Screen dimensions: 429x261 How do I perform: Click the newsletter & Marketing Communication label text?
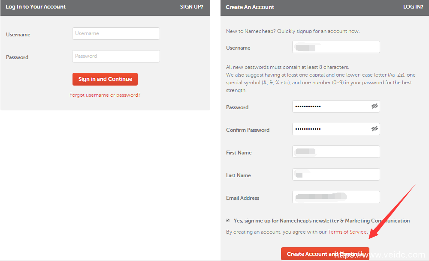tap(322, 221)
